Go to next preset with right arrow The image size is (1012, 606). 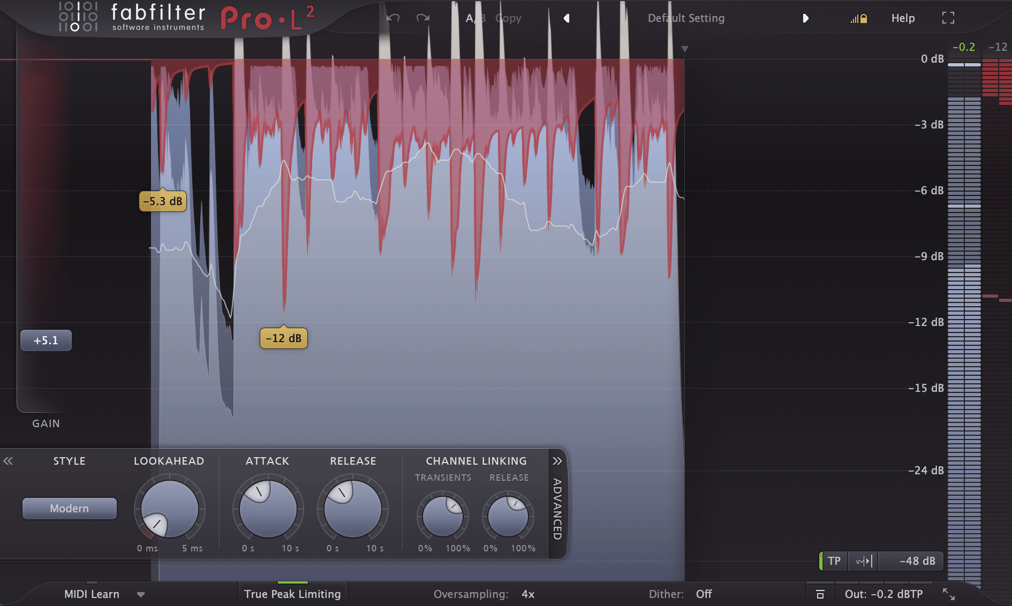[805, 18]
